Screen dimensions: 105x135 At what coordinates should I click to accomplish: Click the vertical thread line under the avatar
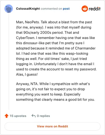tap(9, 61)
